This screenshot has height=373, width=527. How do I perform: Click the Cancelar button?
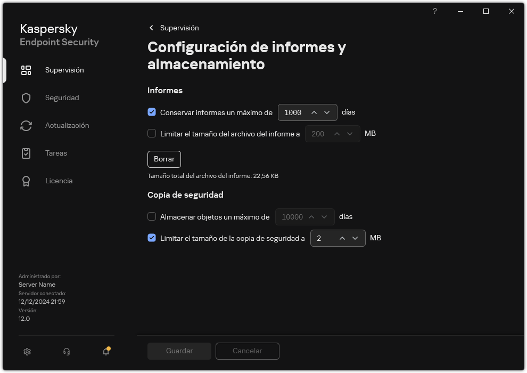(x=247, y=351)
